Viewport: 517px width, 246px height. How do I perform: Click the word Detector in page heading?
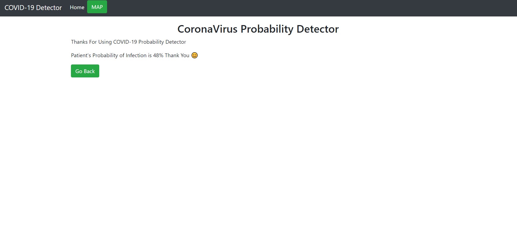[318, 29]
